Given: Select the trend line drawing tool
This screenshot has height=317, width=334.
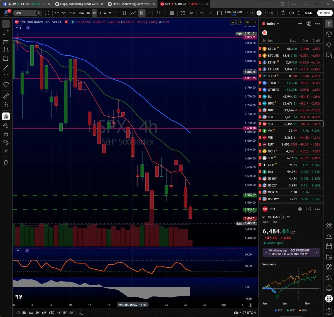Looking at the screenshot, I should point(6,33).
